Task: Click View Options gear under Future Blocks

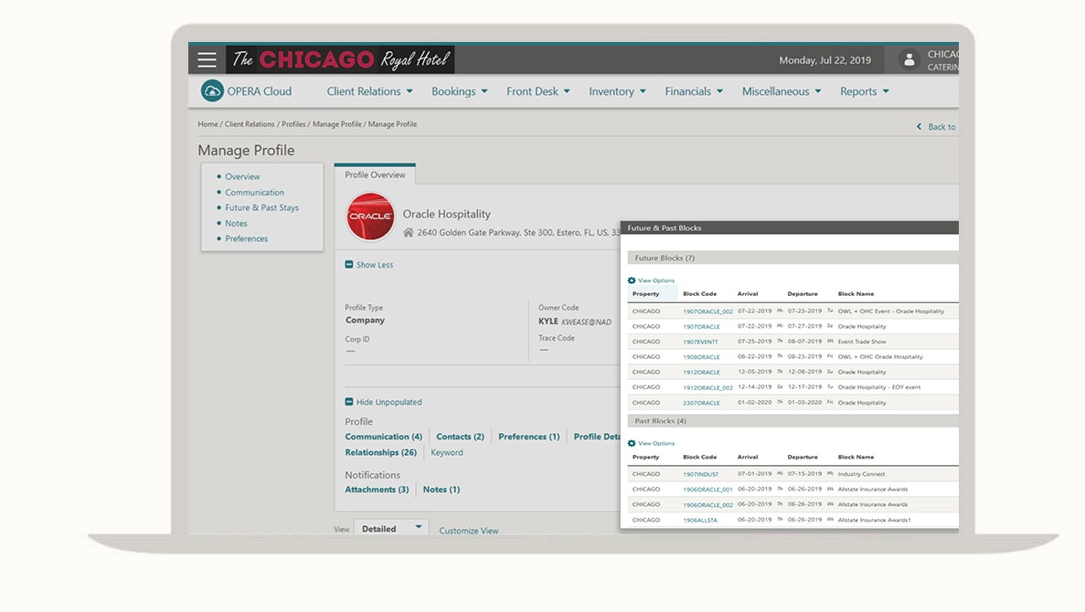Action: click(632, 280)
